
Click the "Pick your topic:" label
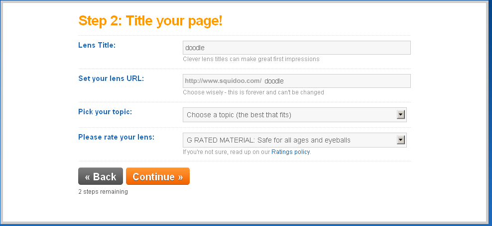105,111
